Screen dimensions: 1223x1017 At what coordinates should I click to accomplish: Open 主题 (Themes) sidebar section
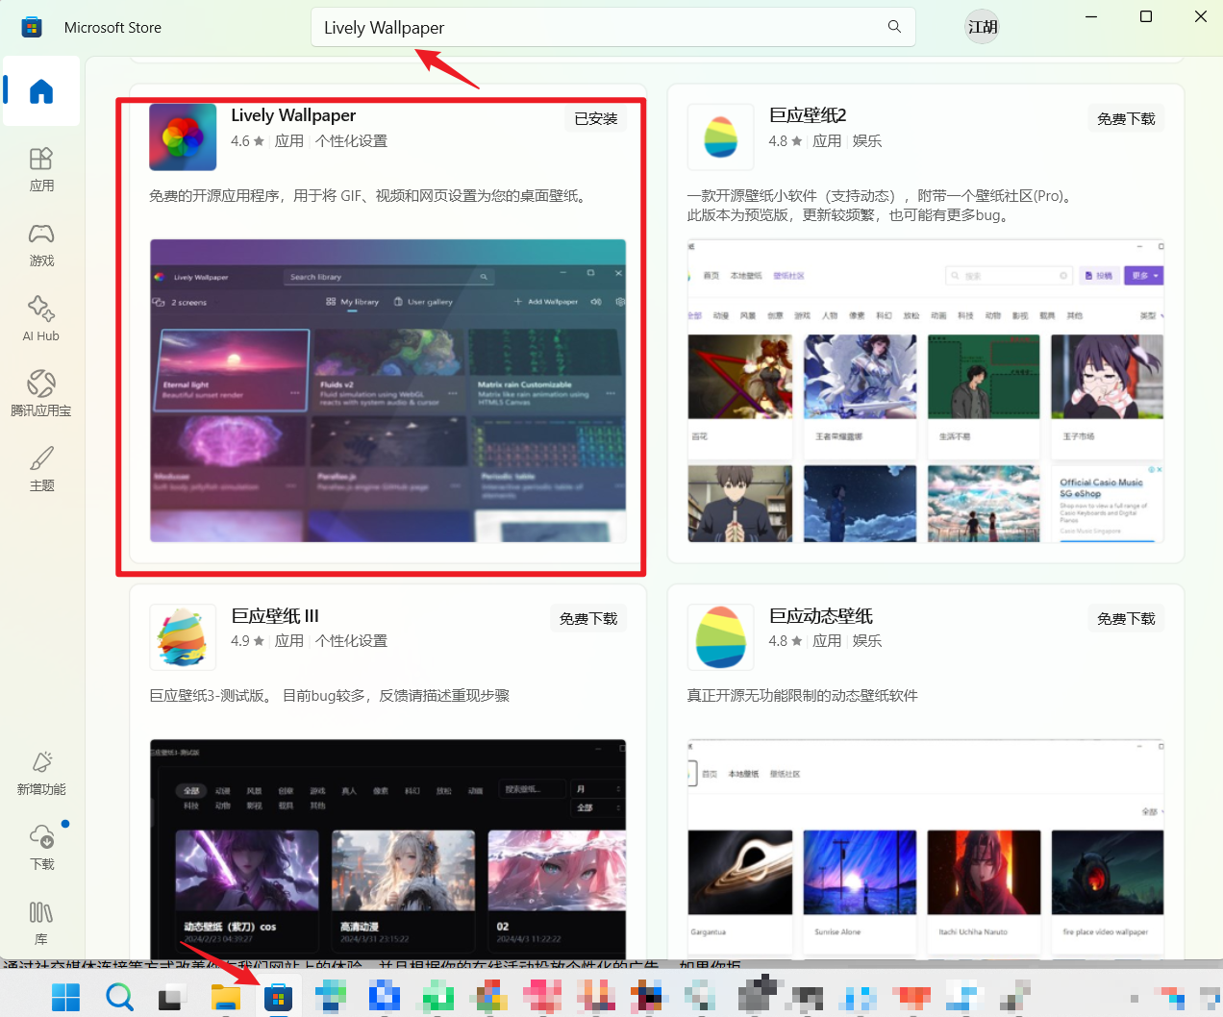(x=41, y=469)
